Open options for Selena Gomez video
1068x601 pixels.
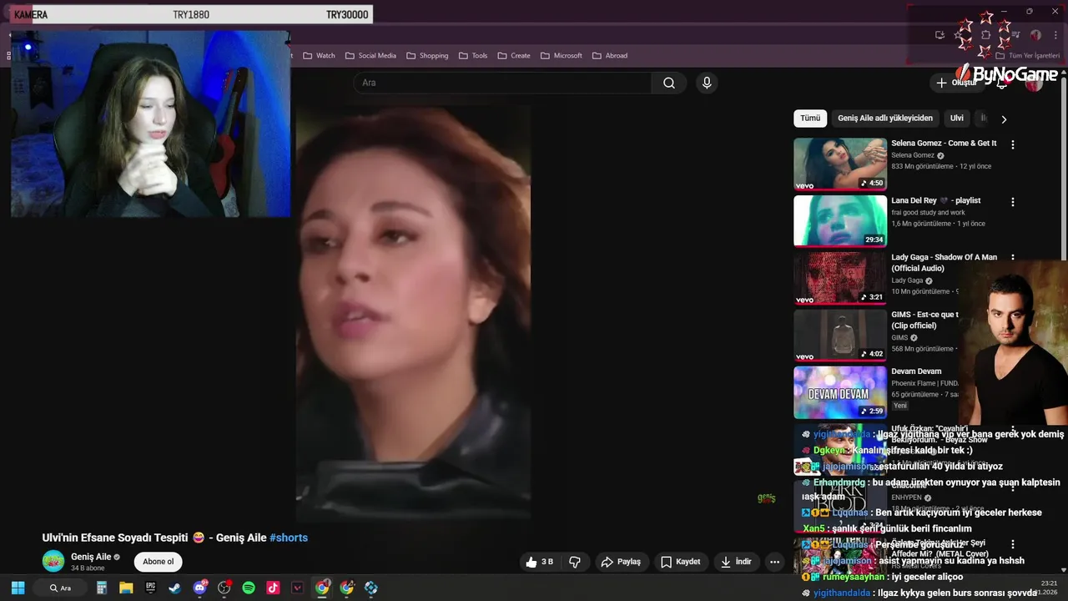pos(1013,144)
